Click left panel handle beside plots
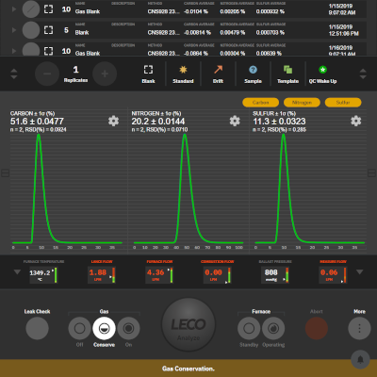Viewport: 377px width, 377px height. tap(6, 172)
